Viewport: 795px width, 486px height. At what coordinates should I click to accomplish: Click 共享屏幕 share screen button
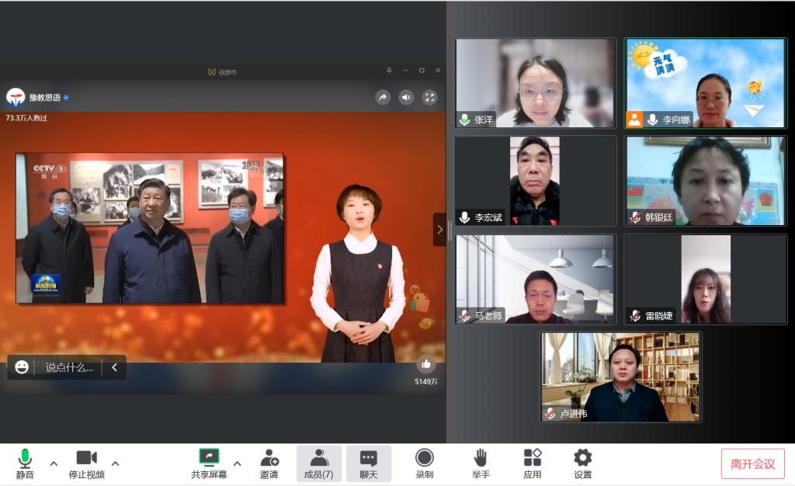pos(209,463)
